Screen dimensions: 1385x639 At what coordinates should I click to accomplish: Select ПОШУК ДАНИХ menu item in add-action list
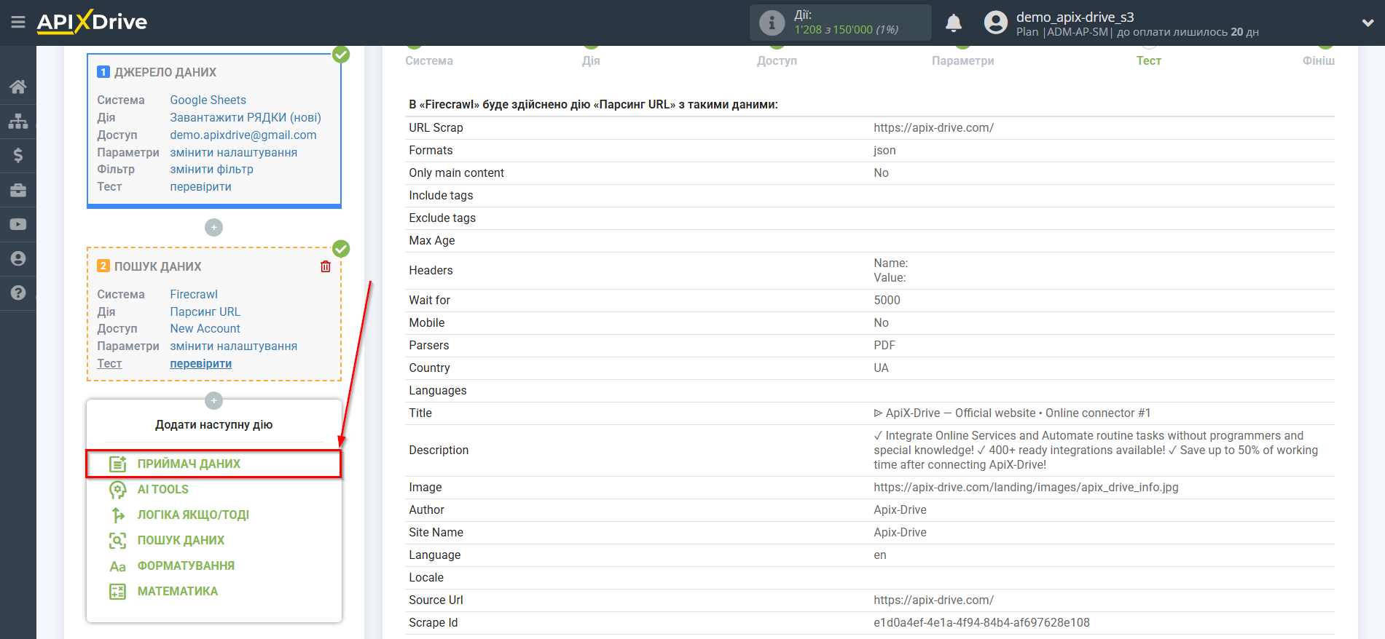coord(181,541)
